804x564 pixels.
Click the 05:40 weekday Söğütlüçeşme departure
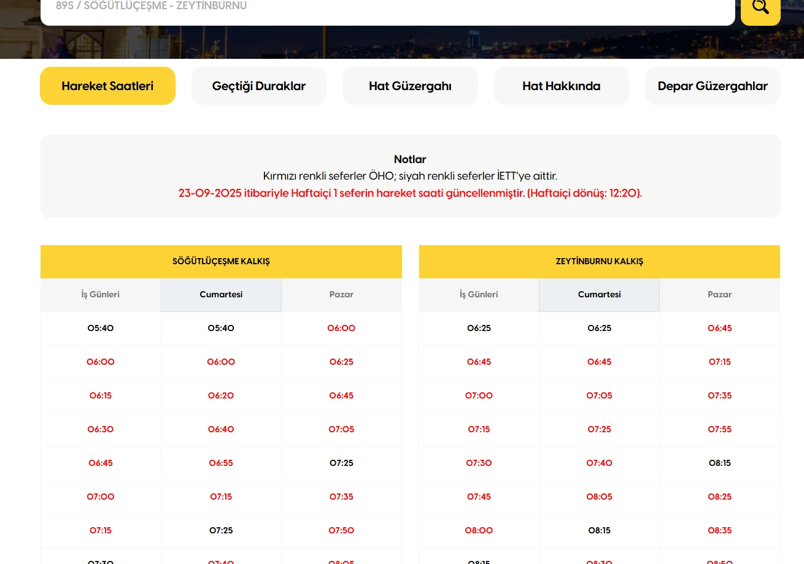tap(101, 329)
